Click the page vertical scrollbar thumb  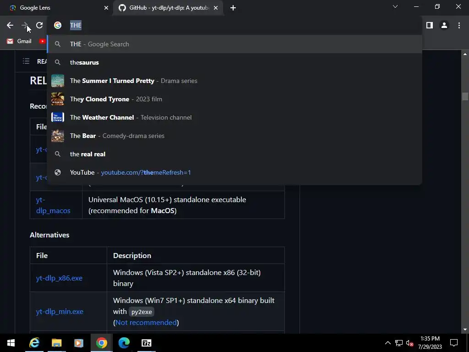(465, 97)
